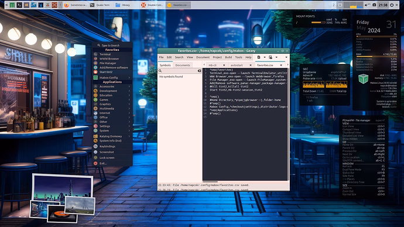Image resolution: width=404 pixels, height=227 pixels.
Task: Open the dropdown arrow next to the New file icon
Action: pos(265,57)
